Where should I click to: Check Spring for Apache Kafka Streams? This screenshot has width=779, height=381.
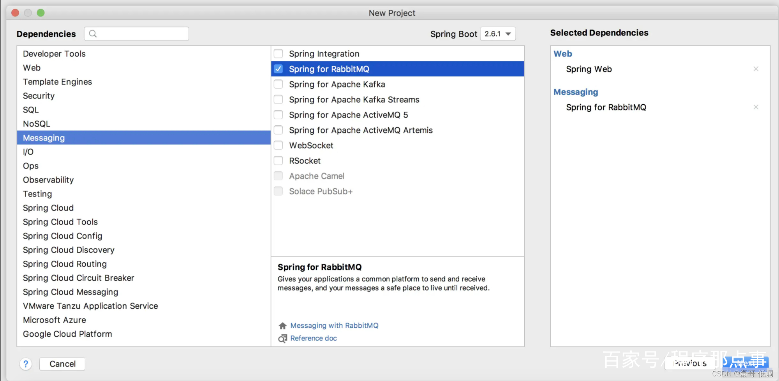[278, 100]
